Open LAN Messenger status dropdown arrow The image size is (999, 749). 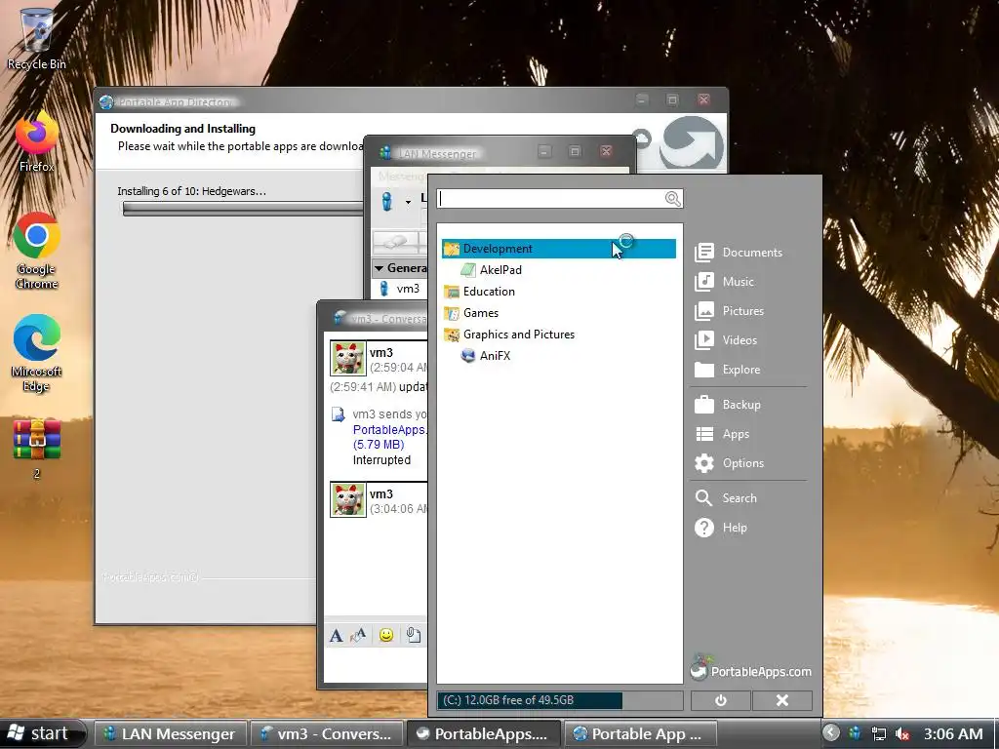408,203
